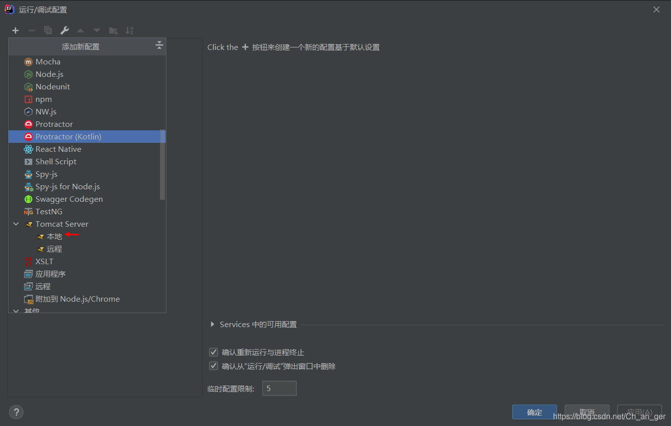Screen dimensions: 671x426
Task: Click the TestNG icon
Action: pyautogui.click(x=28, y=212)
